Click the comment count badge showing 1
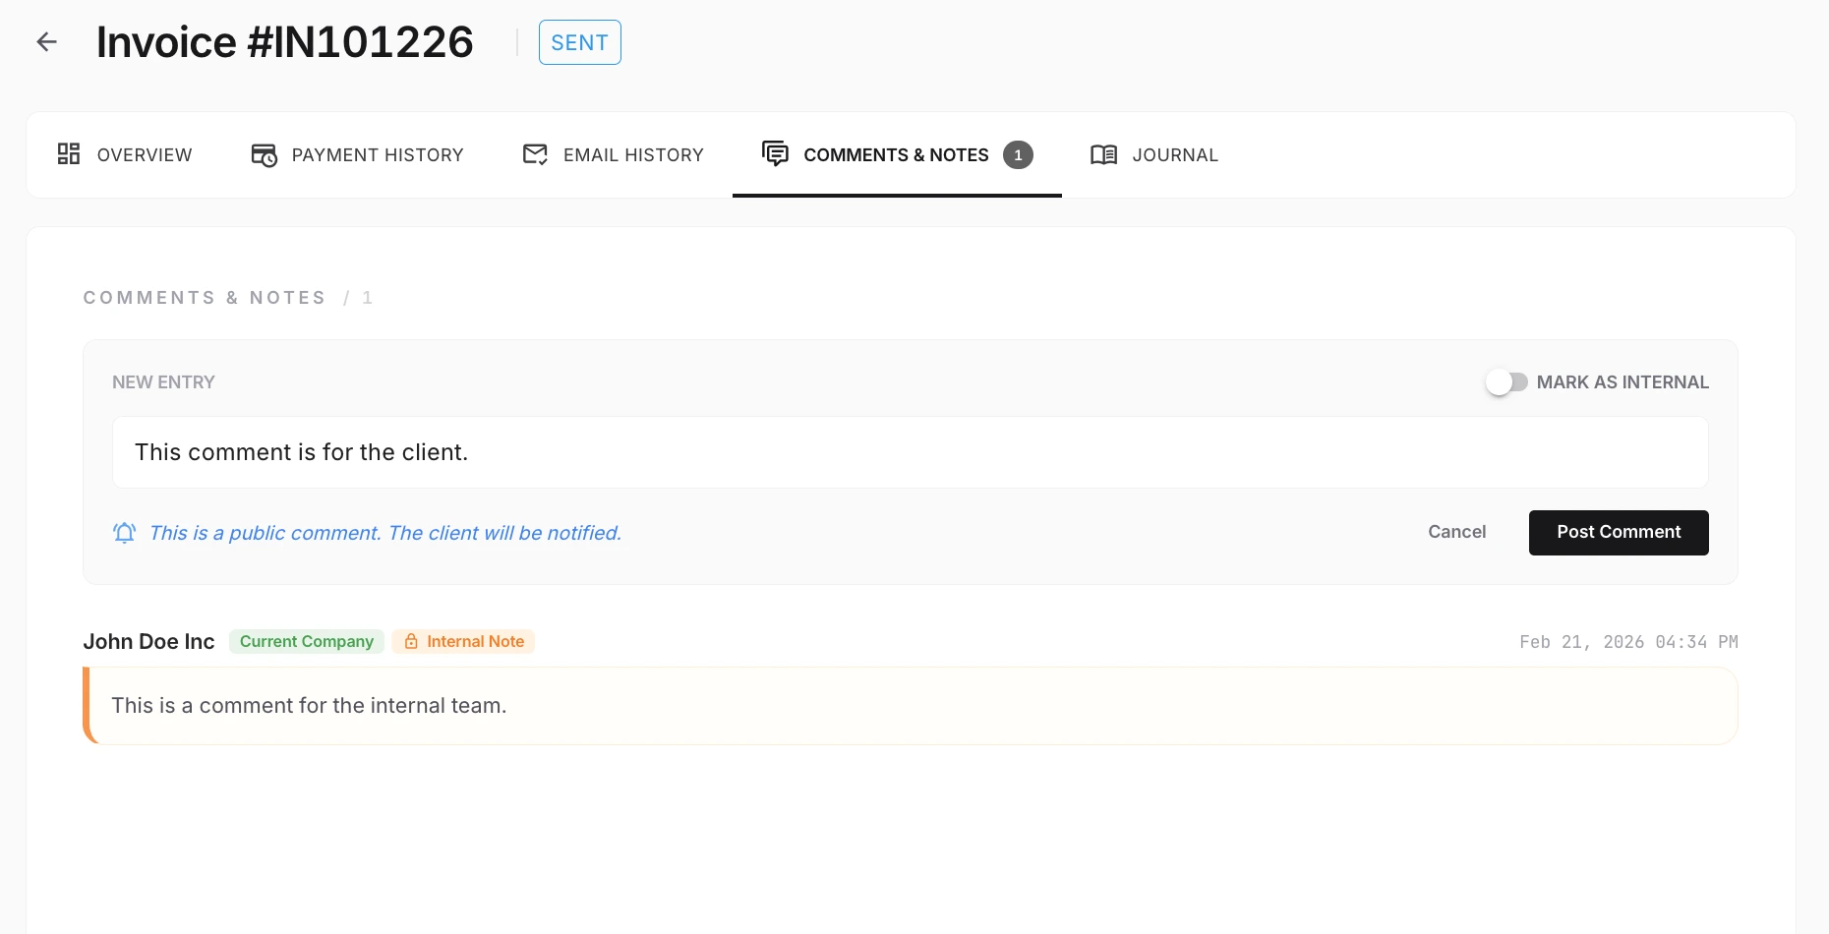 pos(1019,154)
